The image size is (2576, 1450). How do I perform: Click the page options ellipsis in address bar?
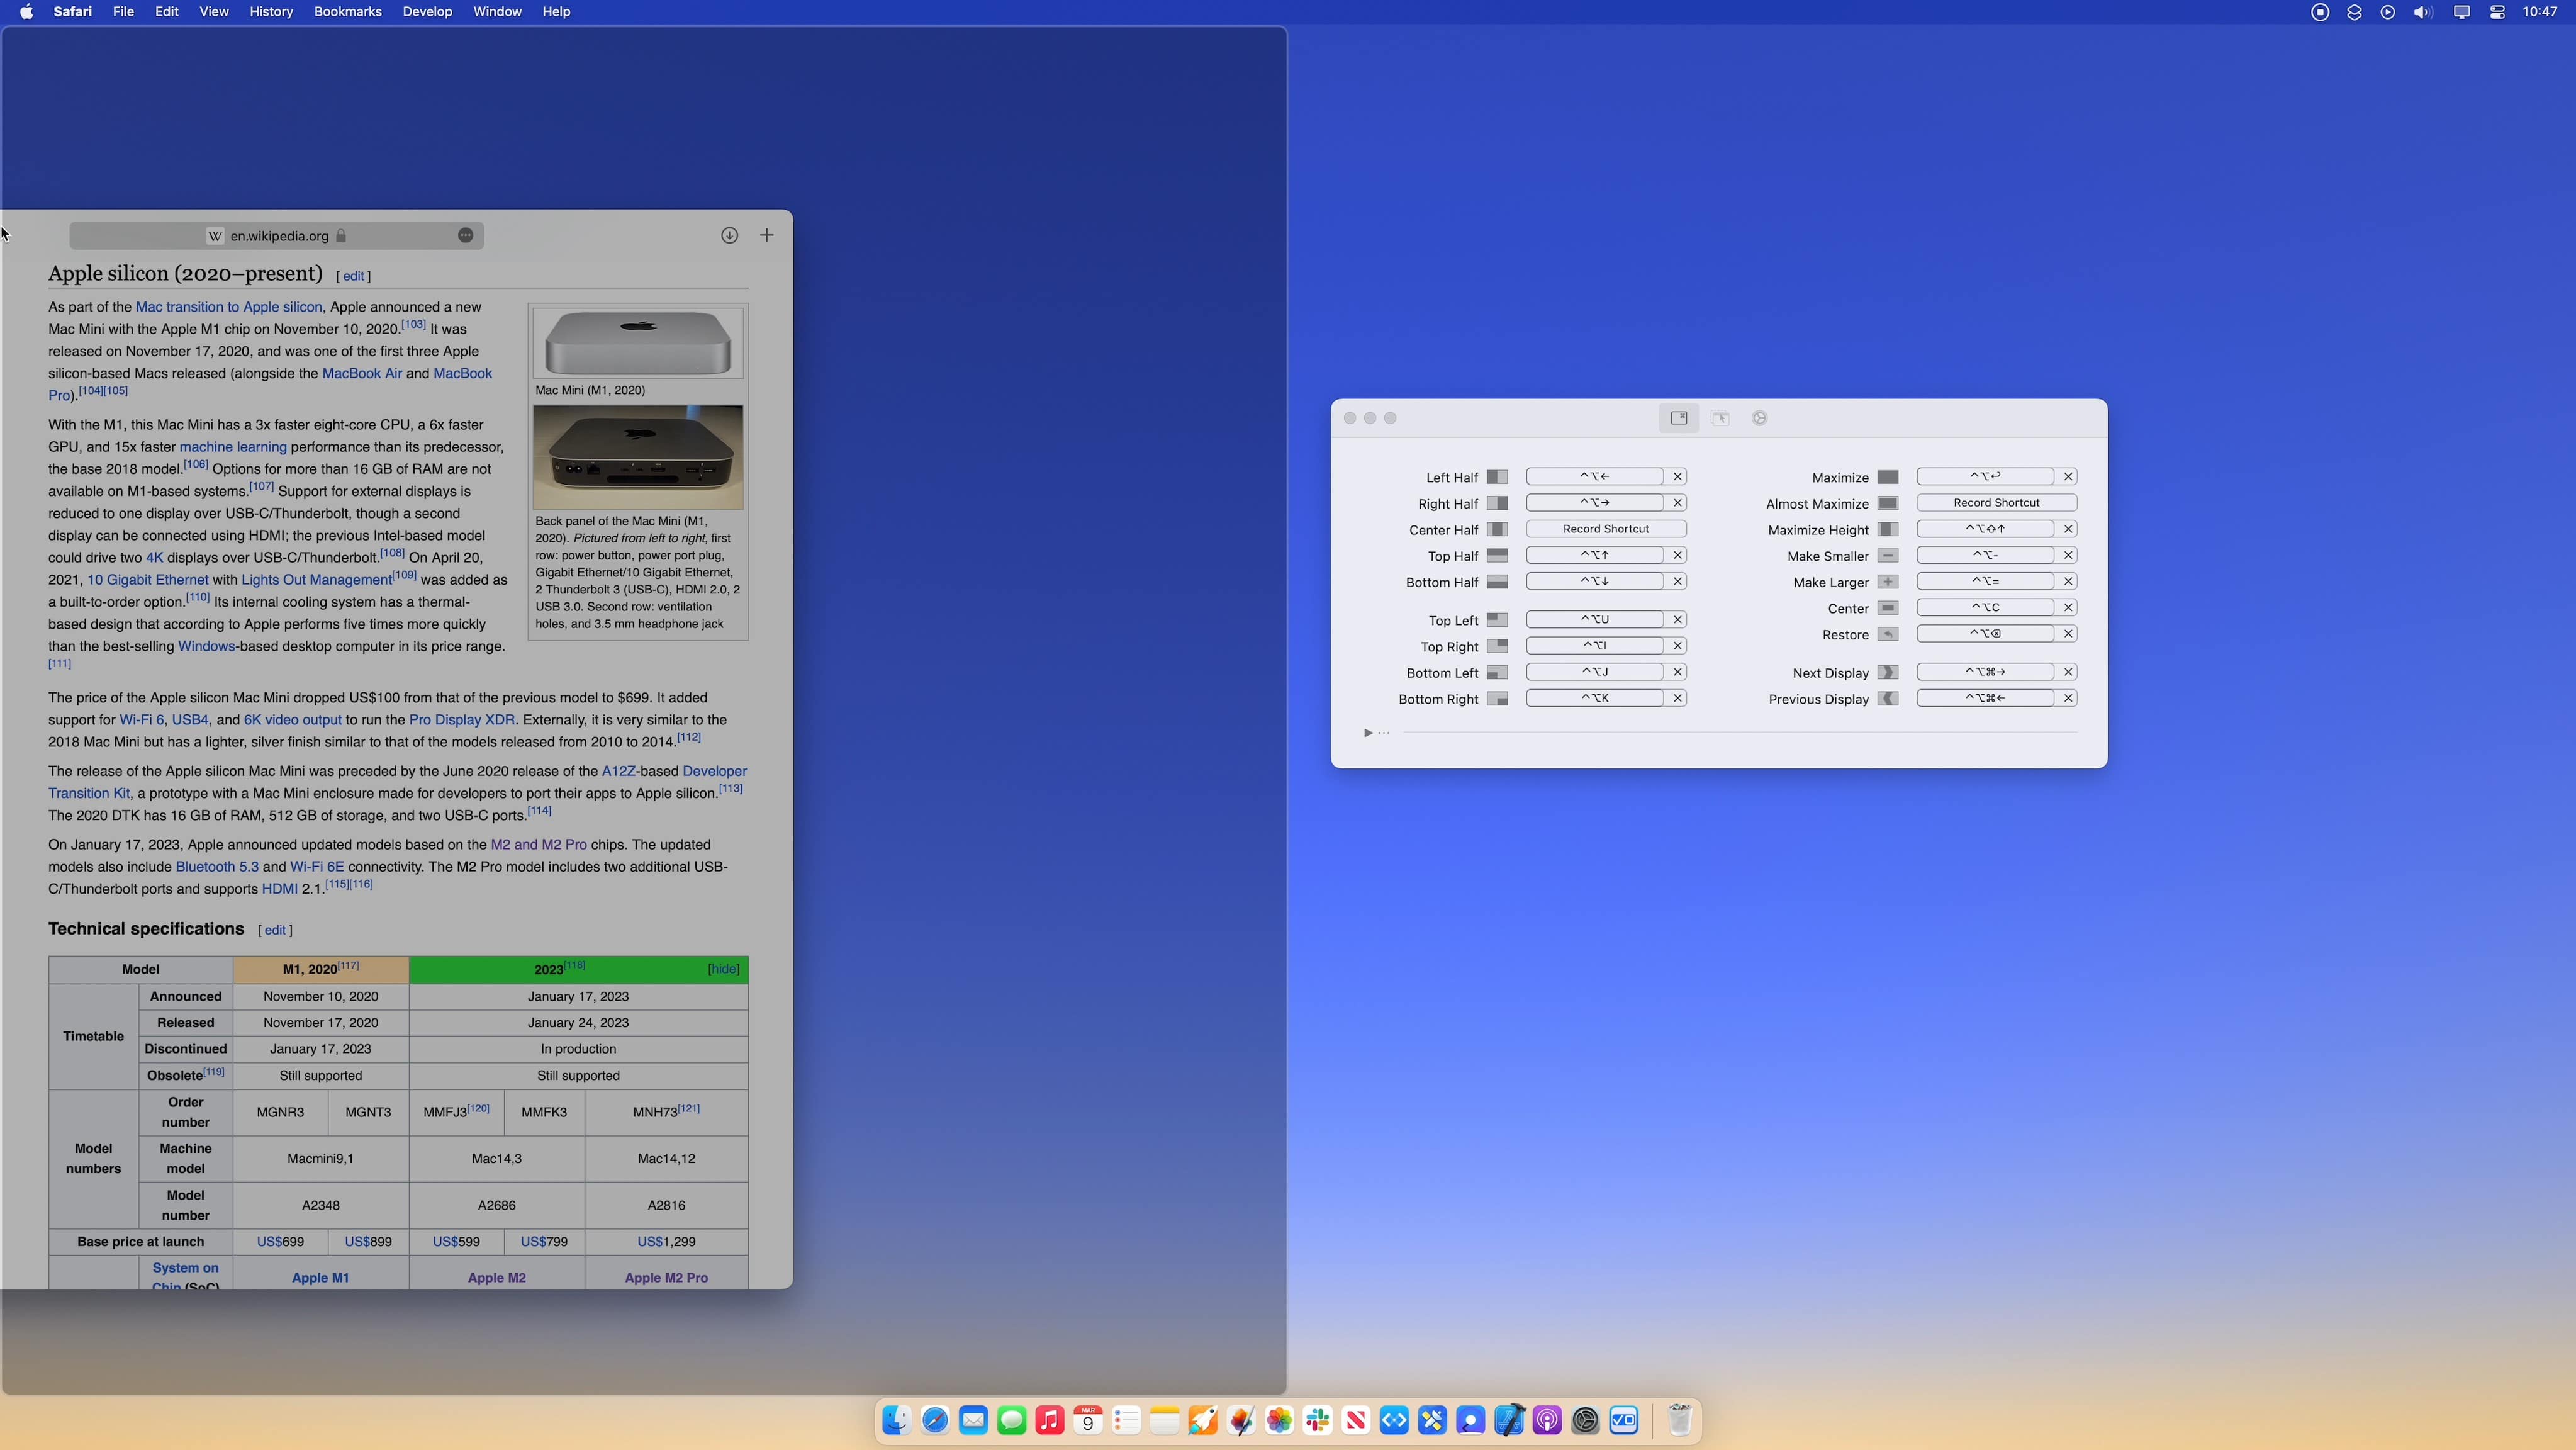(465, 235)
